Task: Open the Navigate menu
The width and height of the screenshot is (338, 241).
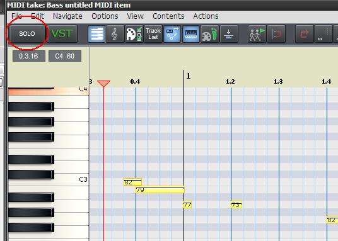Action: coord(67,16)
